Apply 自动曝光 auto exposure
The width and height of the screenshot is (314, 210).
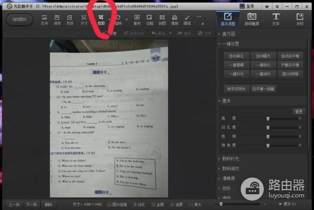tap(263, 56)
